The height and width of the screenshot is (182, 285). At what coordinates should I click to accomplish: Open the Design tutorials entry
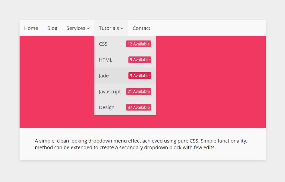click(125, 107)
